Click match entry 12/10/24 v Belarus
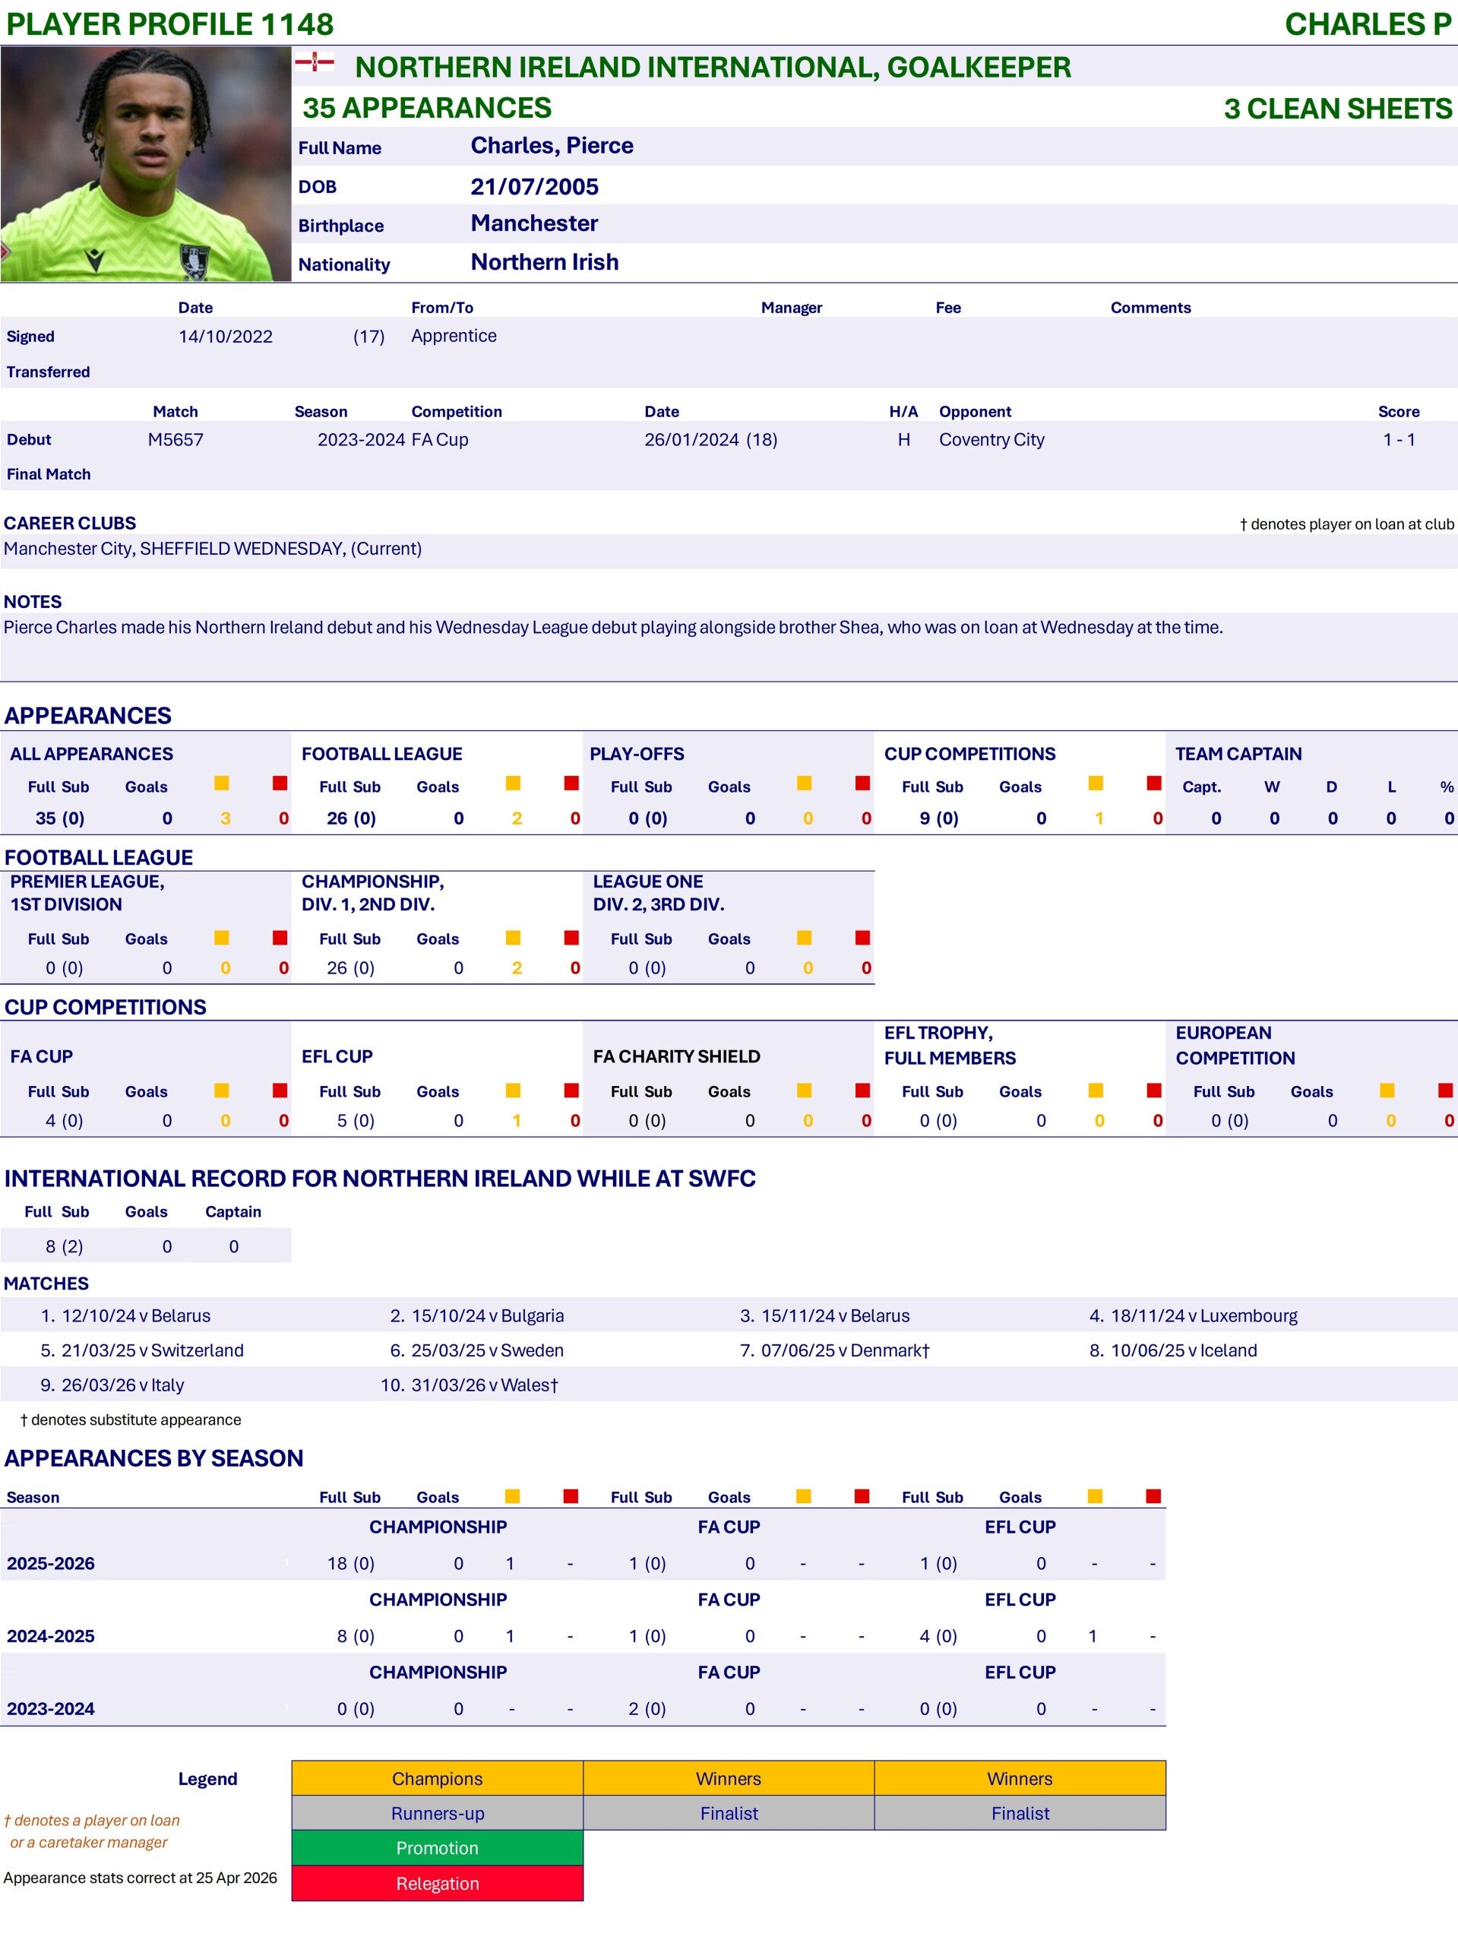Image resolution: width=1458 pixels, height=1937 pixels. click(x=136, y=1315)
